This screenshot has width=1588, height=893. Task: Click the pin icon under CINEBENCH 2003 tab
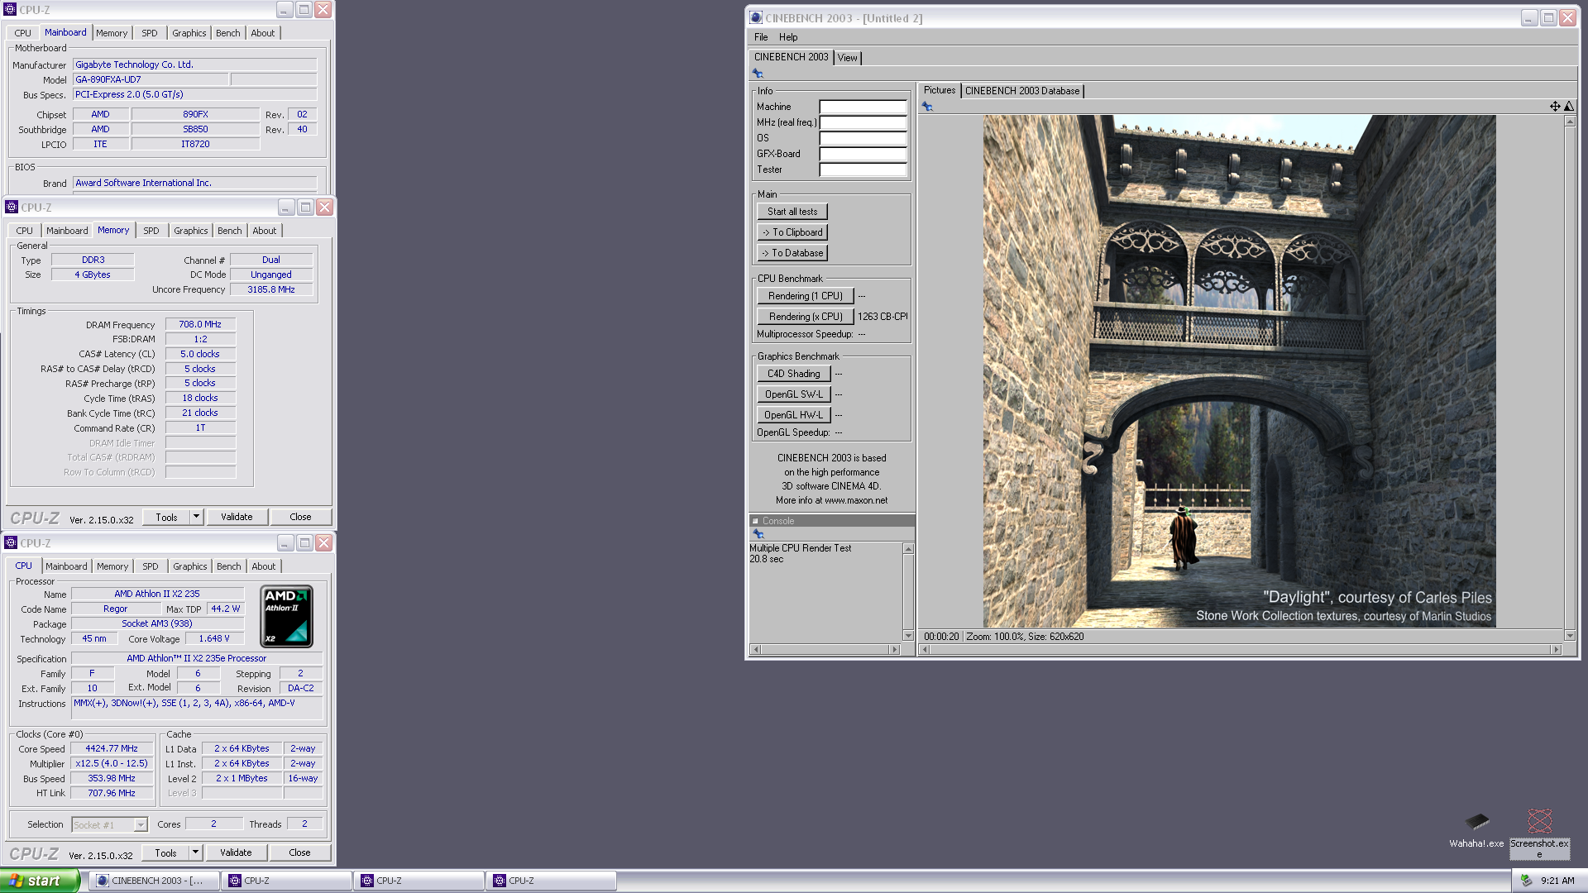758,74
